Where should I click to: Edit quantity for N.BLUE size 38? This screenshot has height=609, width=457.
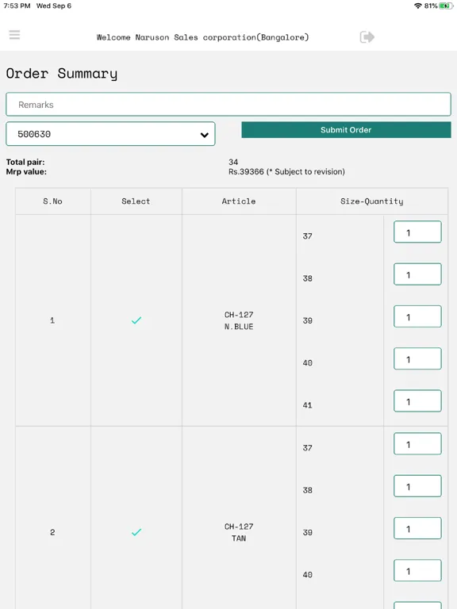(x=417, y=274)
